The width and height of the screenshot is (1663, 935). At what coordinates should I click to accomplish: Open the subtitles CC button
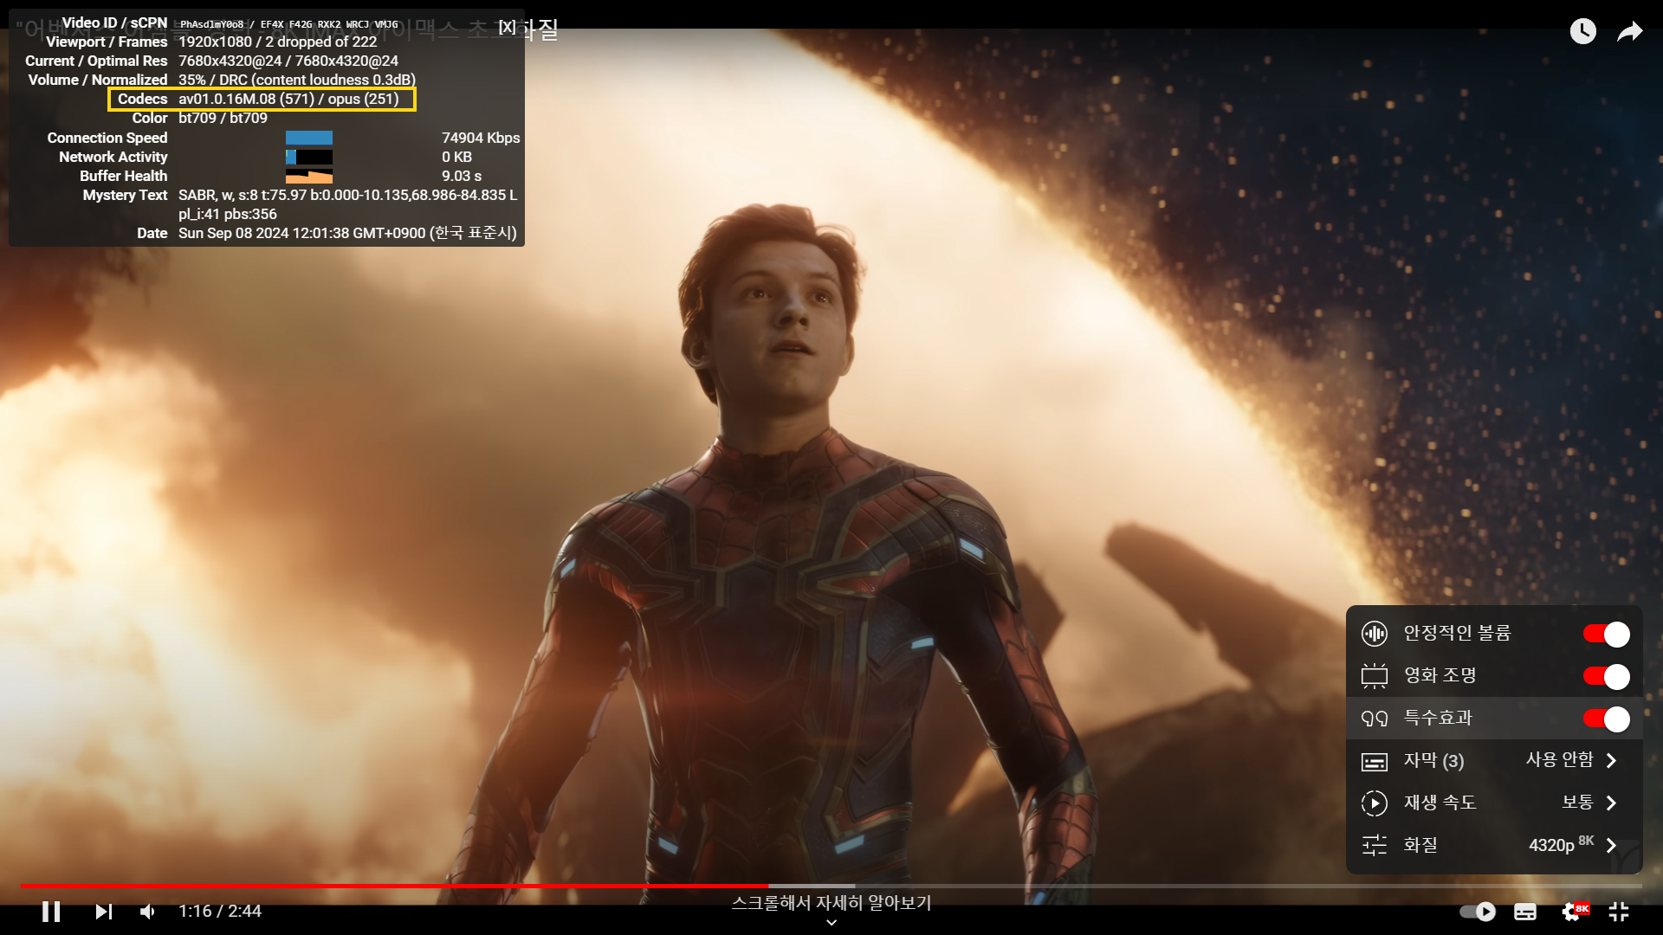(1524, 912)
